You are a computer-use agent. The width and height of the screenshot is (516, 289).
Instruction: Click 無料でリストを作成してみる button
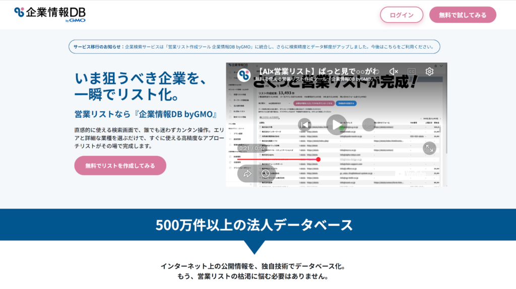(x=120, y=165)
